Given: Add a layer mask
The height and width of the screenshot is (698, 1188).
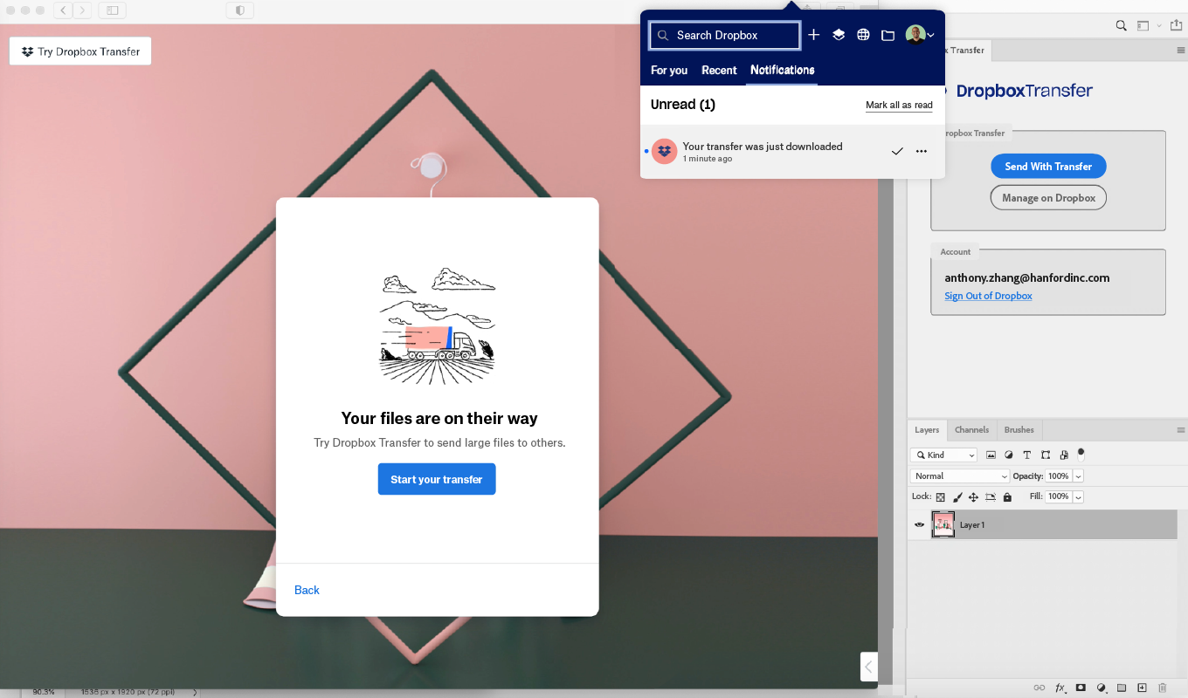Looking at the screenshot, I should [x=1081, y=688].
